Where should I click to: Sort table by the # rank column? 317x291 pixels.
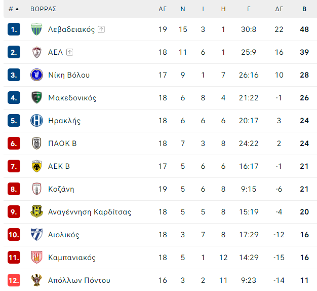coord(14,9)
